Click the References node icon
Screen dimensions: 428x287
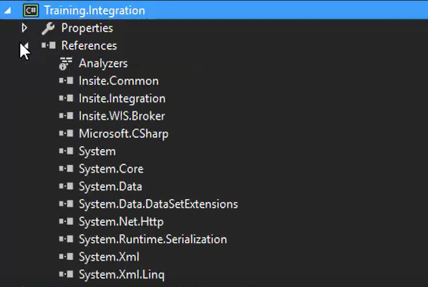[48, 45]
